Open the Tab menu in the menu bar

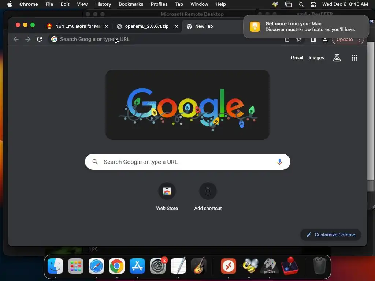pyautogui.click(x=179, y=4)
